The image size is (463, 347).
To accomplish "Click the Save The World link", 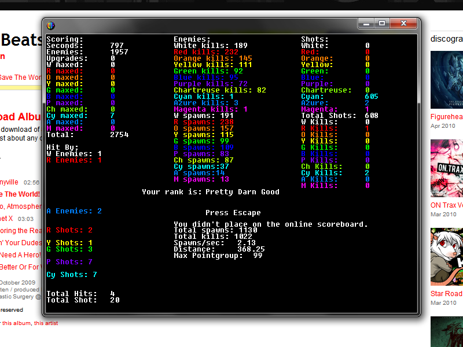I will pyautogui.click(x=20, y=77).
